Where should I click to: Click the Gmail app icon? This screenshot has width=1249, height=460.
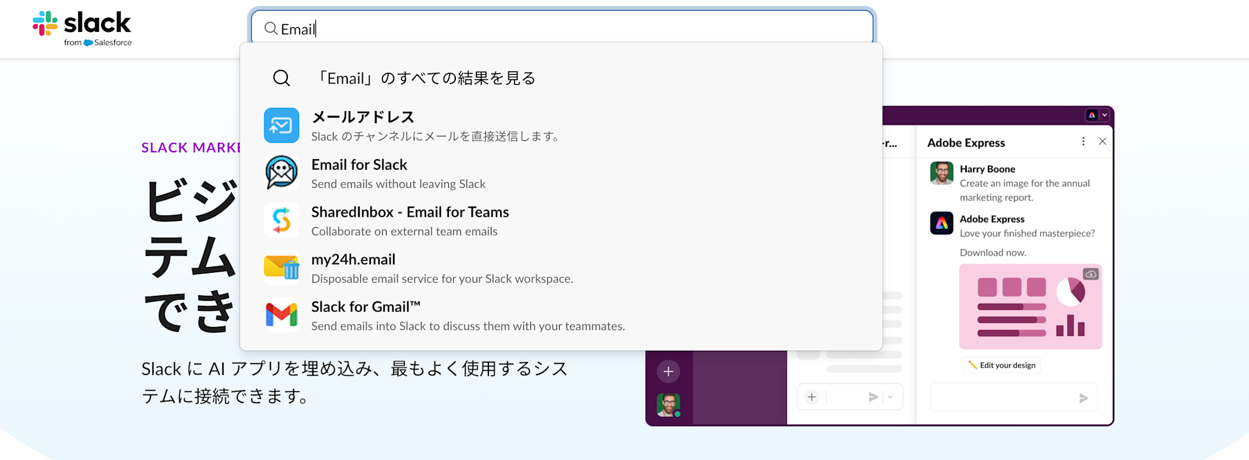pyautogui.click(x=282, y=315)
